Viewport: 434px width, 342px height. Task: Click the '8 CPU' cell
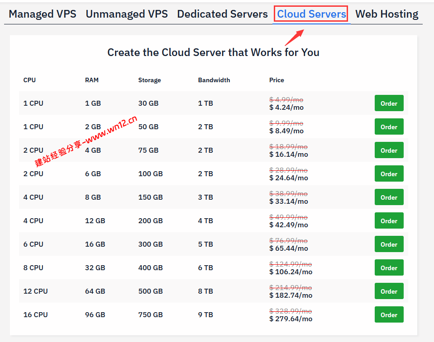(x=33, y=268)
